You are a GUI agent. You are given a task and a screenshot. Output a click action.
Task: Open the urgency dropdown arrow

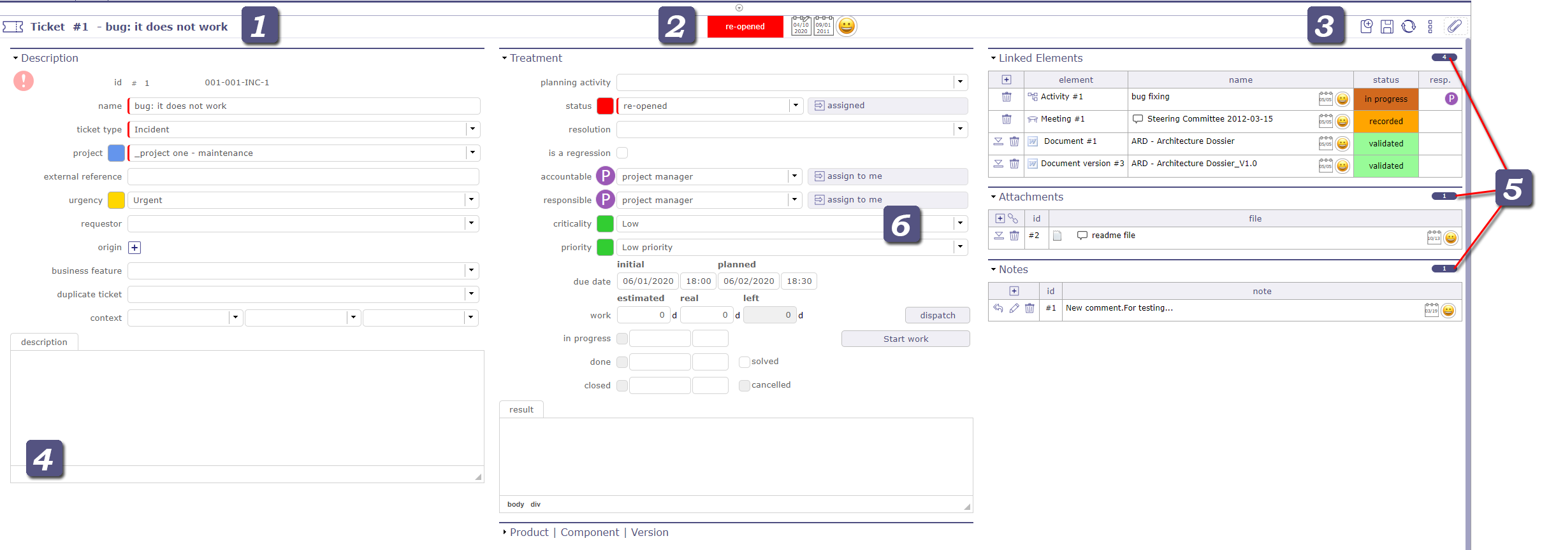pyautogui.click(x=471, y=200)
